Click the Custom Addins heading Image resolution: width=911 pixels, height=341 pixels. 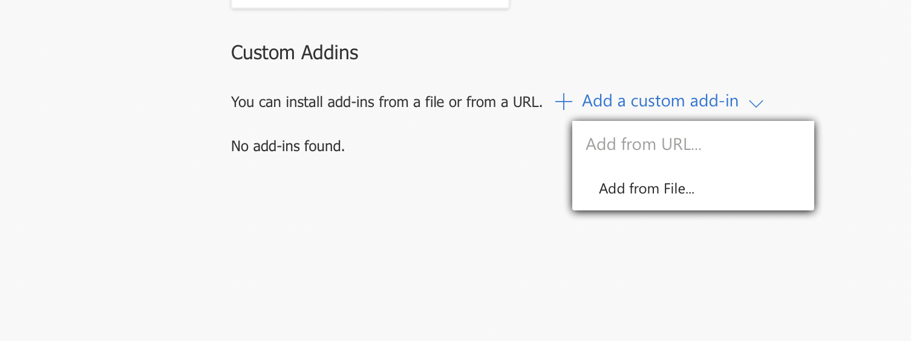(x=295, y=53)
